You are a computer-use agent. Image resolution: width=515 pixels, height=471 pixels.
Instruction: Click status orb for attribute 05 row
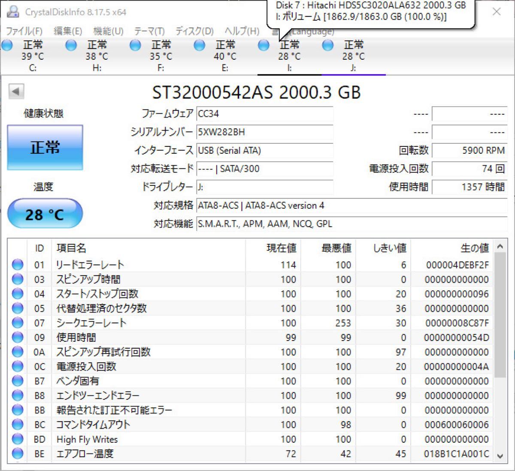pos(18,308)
